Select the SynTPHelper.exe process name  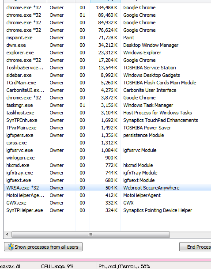tap(25, 210)
